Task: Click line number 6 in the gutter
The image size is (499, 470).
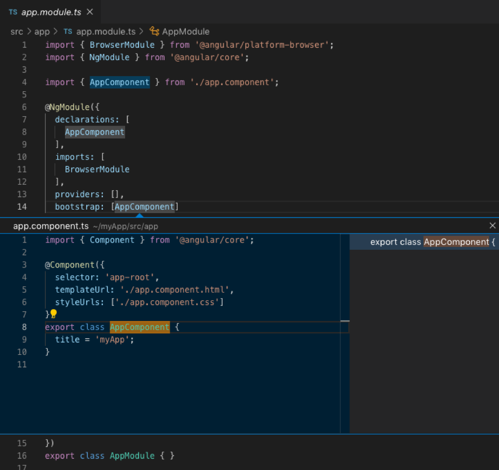Action: point(24,107)
